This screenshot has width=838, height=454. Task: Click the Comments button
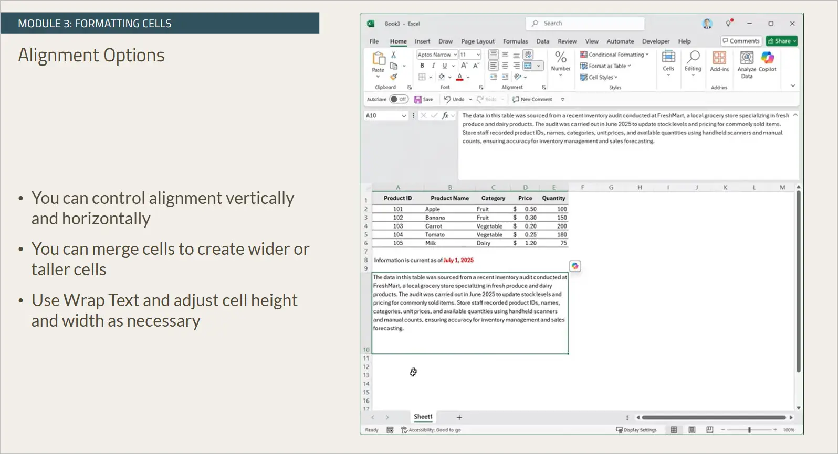[x=741, y=41]
